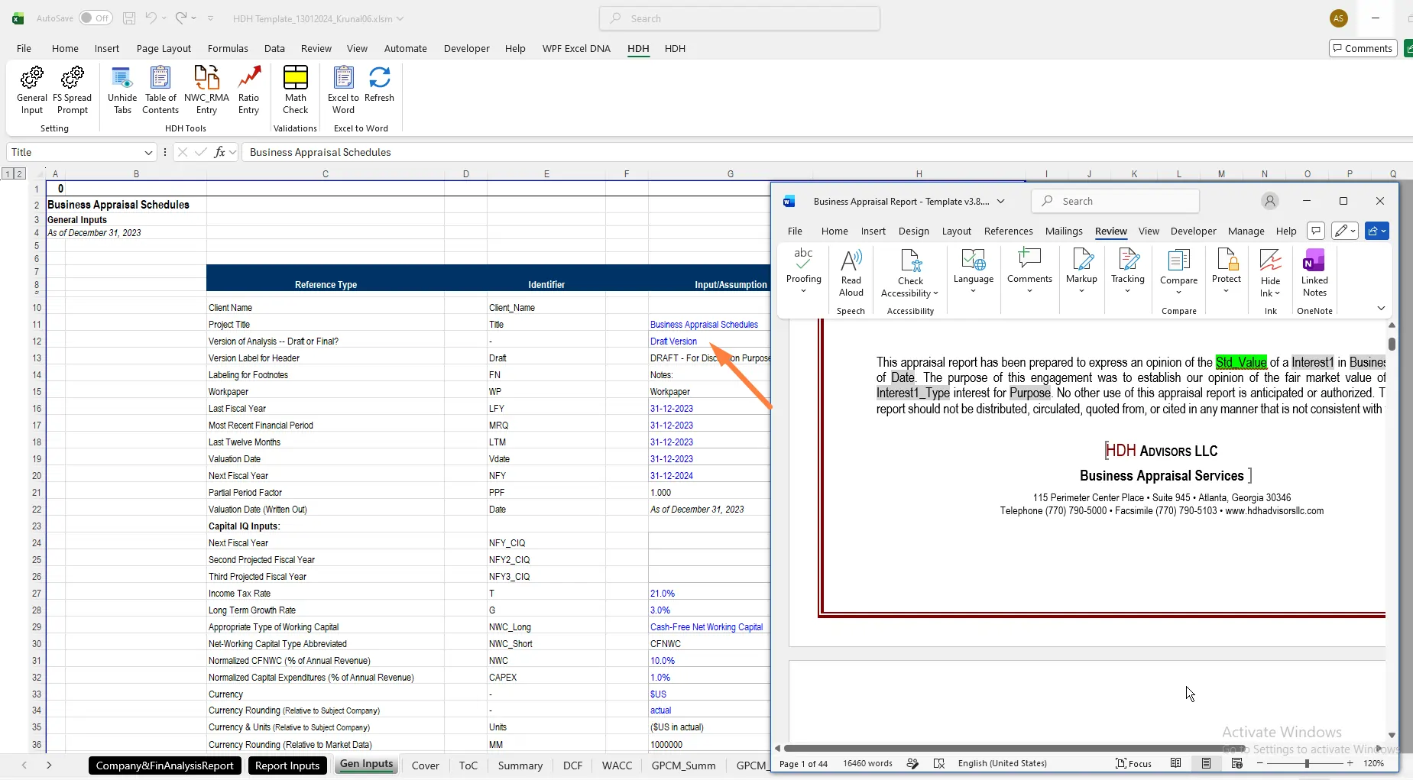Click FS Spread Prompt icon
The image size is (1413, 780).
[x=73, y=90]
